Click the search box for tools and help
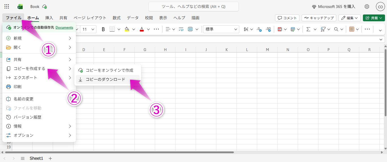 tap(193, 7)
